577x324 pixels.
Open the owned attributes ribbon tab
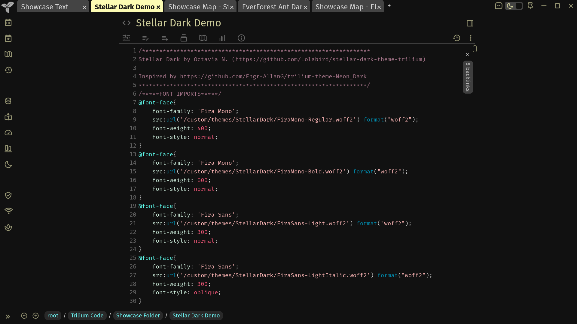[145, 38]
